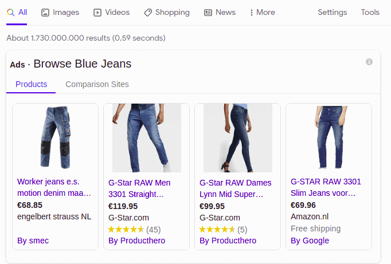Image resolution: width=391 pixels, height=264 pixels.
Task: Open G-Star RAW Men 3301 Straight listing
Action: point(139,188)
